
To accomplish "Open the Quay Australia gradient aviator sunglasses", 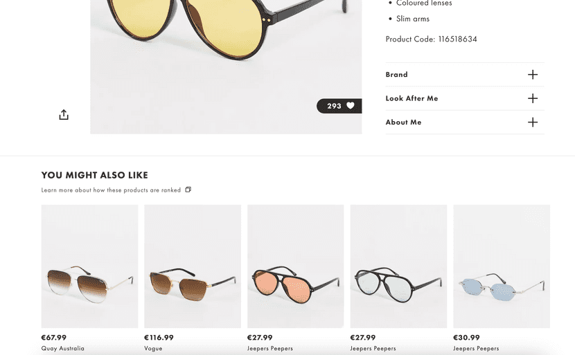I will tap(89, 266).
